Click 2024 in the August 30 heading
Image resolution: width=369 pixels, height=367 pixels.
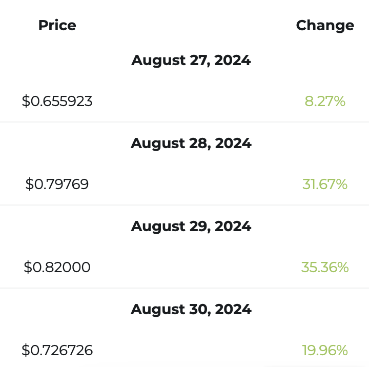pyautogui.click(x=233, y=309)
